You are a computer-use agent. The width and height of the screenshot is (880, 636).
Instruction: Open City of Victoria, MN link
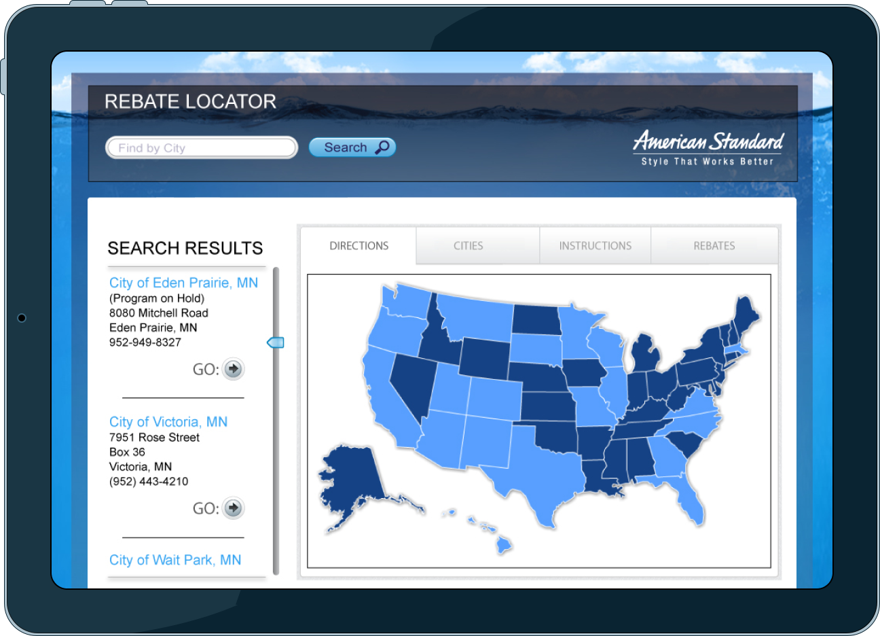(168, 422)
